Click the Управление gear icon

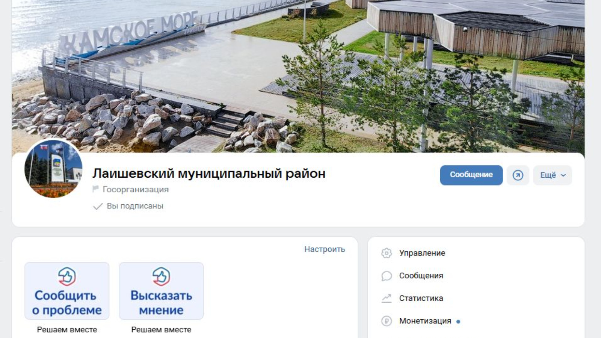[386, 253]
